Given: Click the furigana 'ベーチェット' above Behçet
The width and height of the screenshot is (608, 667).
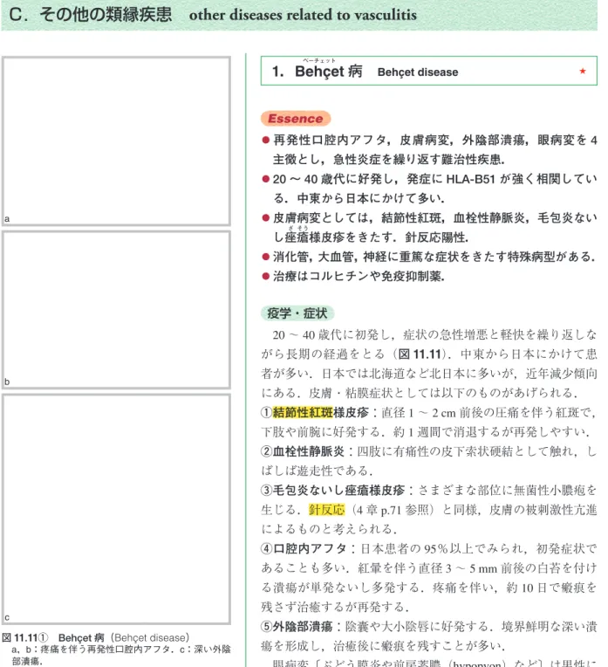Looking at the screenshot, I should click(x=319, y=60).
